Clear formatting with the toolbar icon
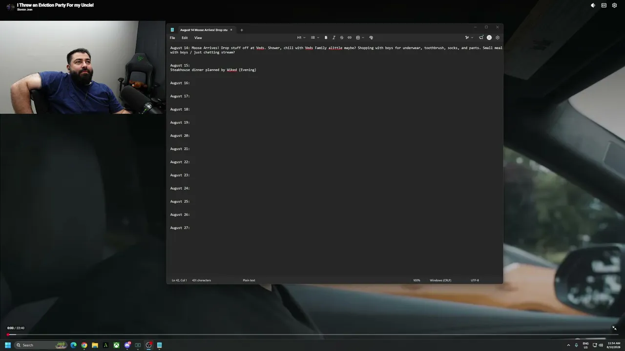The image size is (625, 351). [371, 38]
